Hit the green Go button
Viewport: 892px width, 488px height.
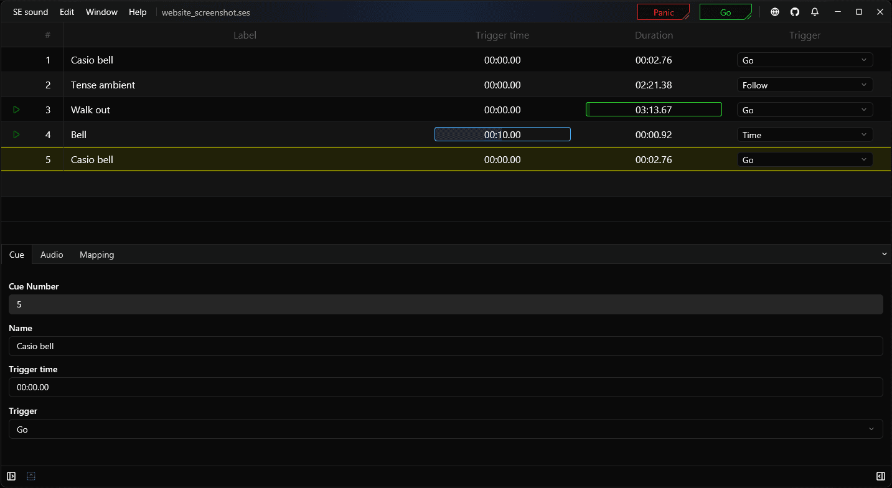(x=726, y=12)
